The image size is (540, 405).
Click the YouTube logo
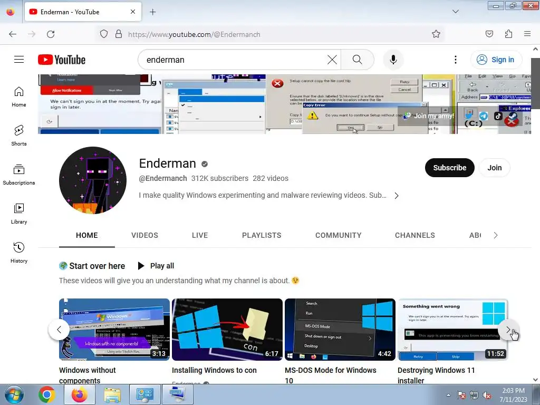click(x=62, y=60)
